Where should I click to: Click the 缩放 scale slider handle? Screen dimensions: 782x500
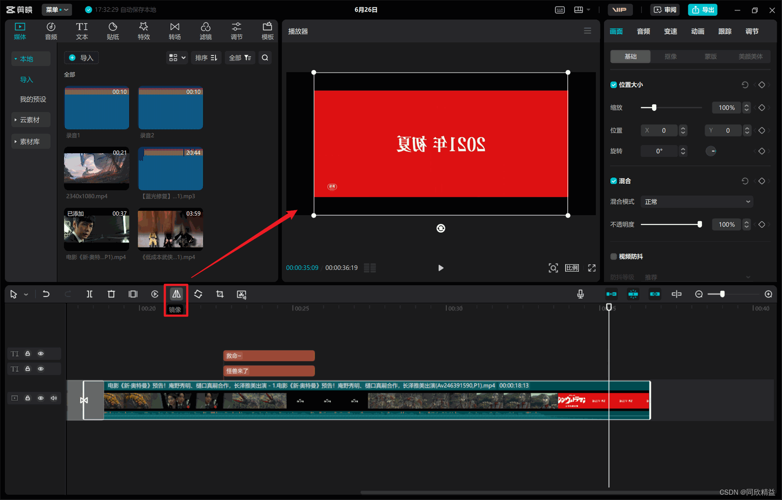(654, 108)
